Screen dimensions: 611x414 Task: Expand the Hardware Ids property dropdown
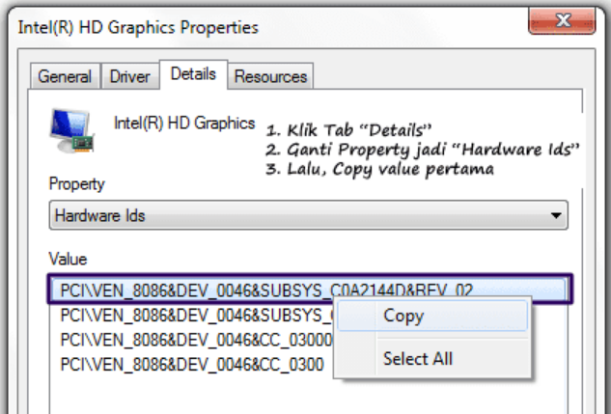click(x=308, y=215)
